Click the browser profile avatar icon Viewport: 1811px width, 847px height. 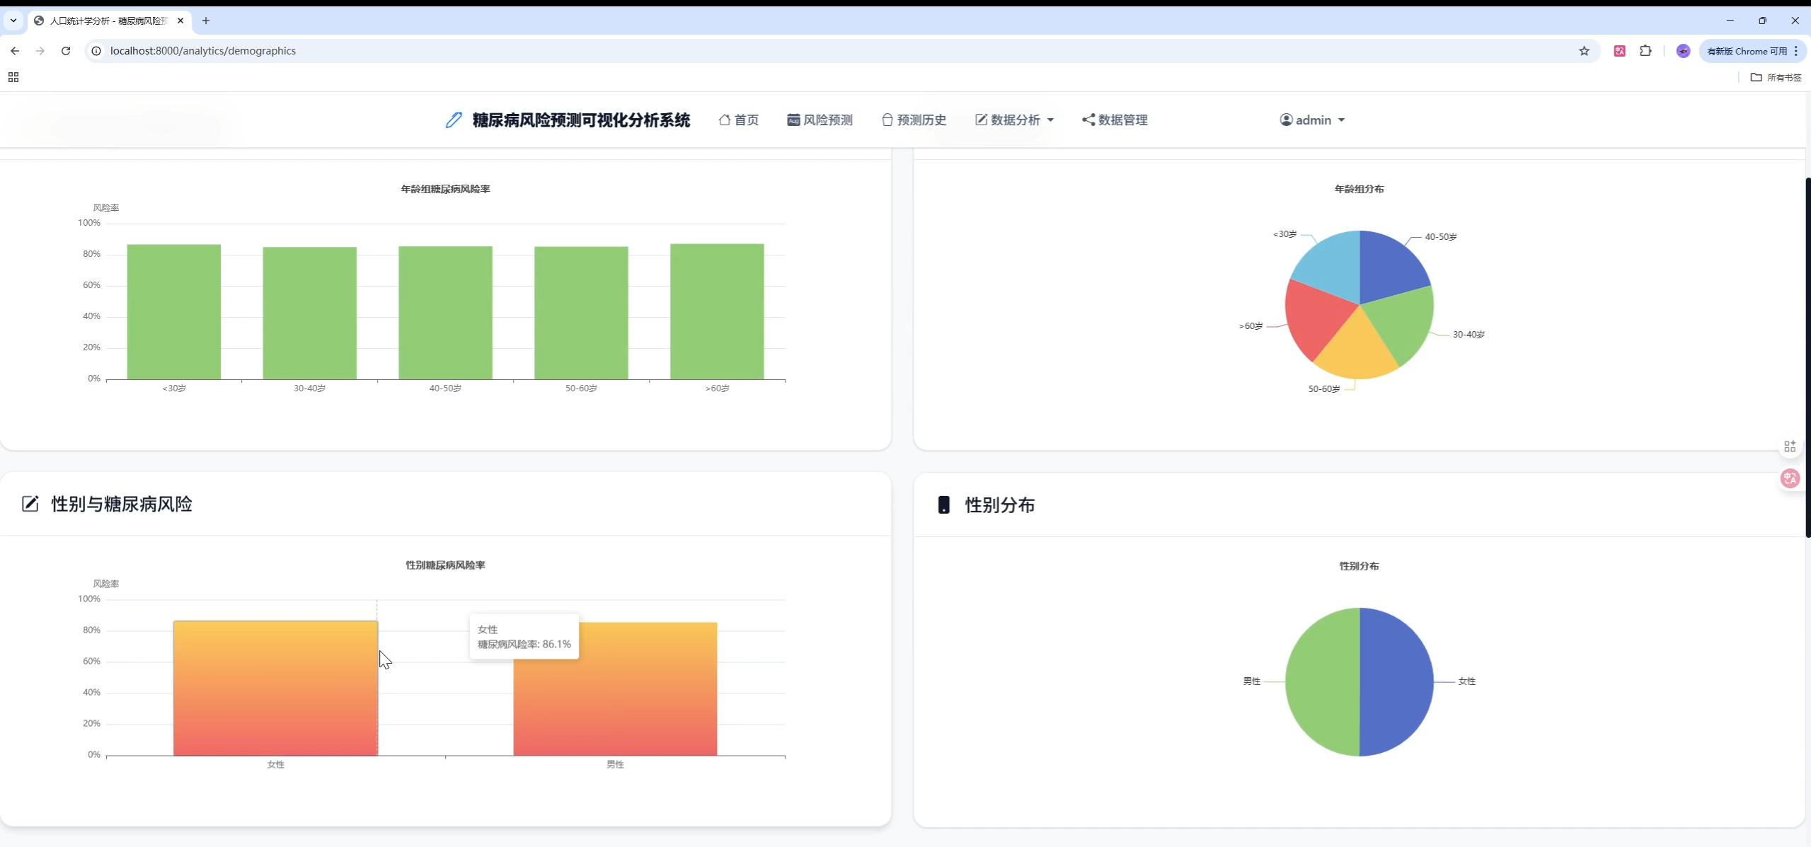click(x=1683, y=51)
